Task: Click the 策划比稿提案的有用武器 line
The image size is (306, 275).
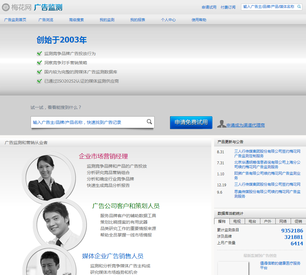Action: coord(124,222)
